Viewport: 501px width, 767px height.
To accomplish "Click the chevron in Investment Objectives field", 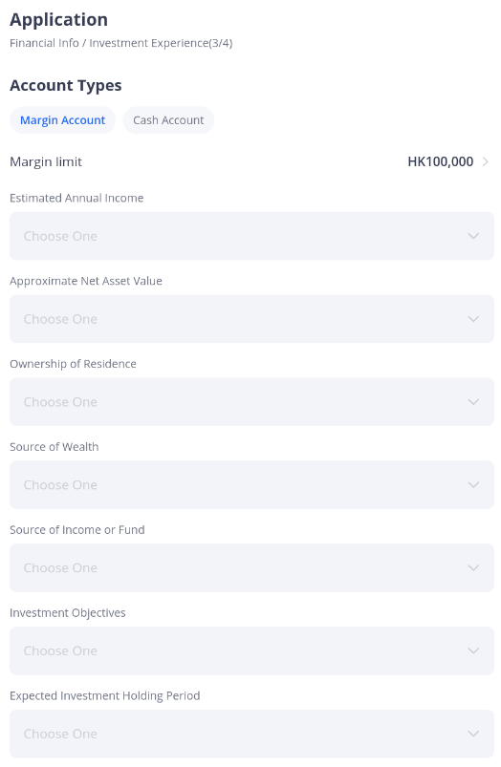I will pyautogui.click(x=473, y=651).
